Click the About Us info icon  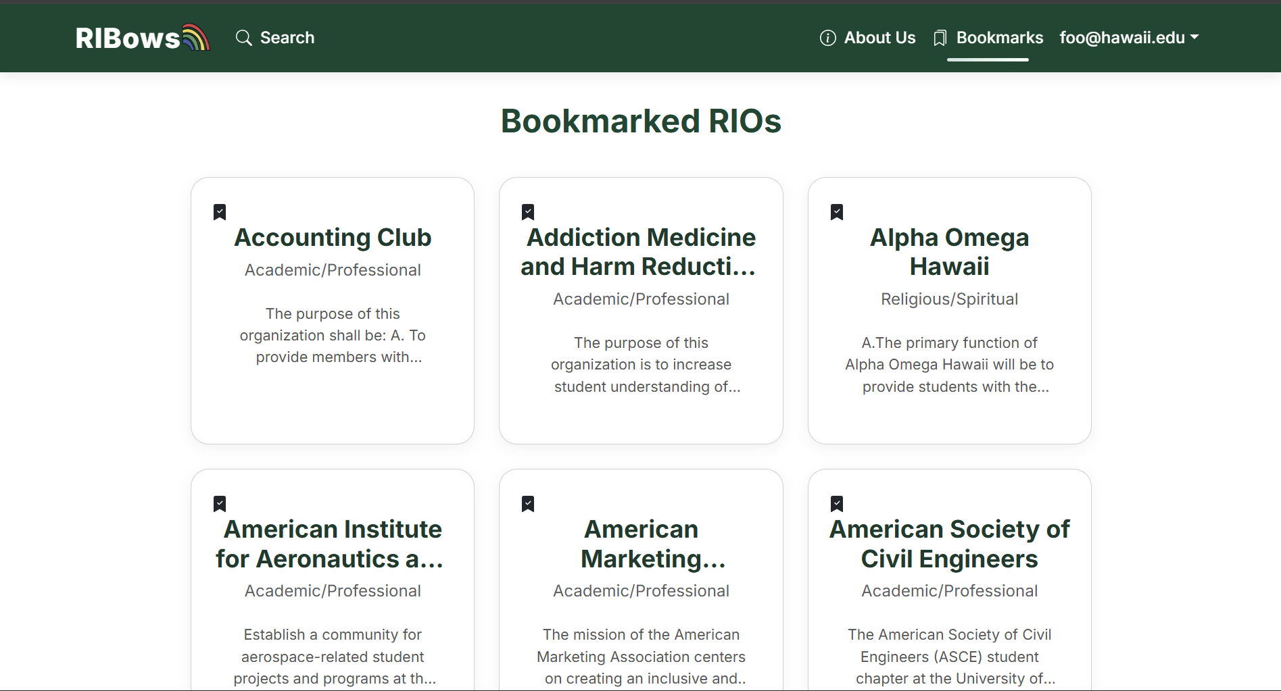coord(827,38)
